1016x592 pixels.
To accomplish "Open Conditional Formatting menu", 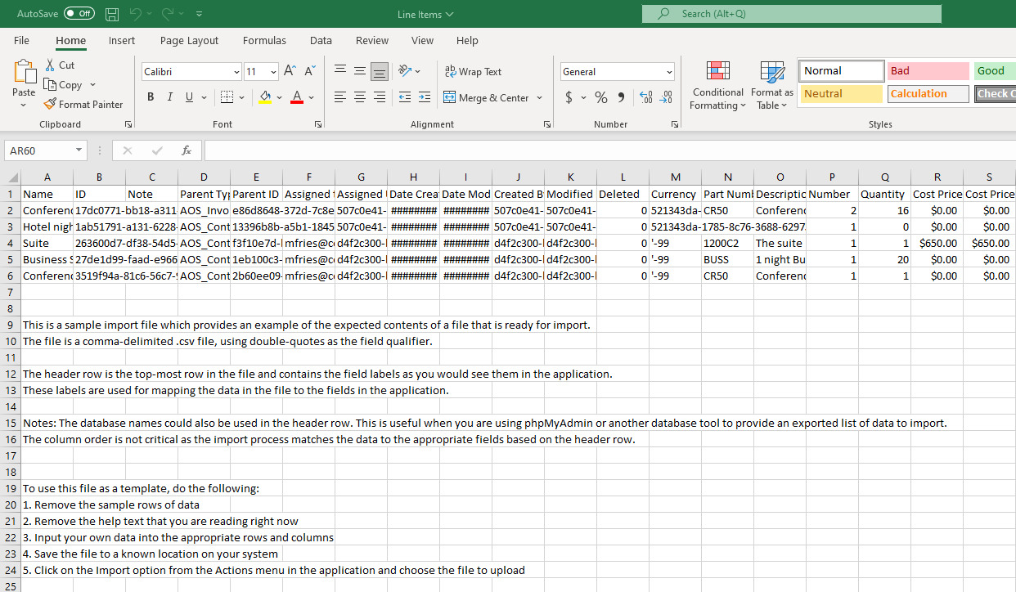I will point(717,85).
